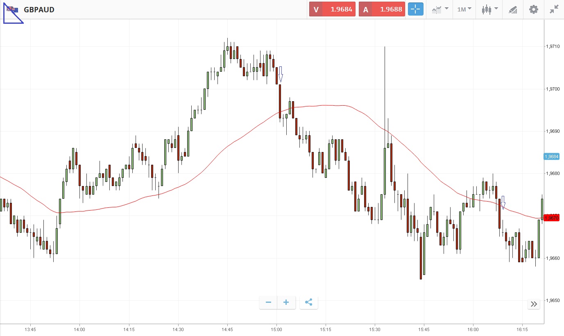Click the down-arrow marker near 16:08
This screenshot has width=564, height=336.
point(503,202)
